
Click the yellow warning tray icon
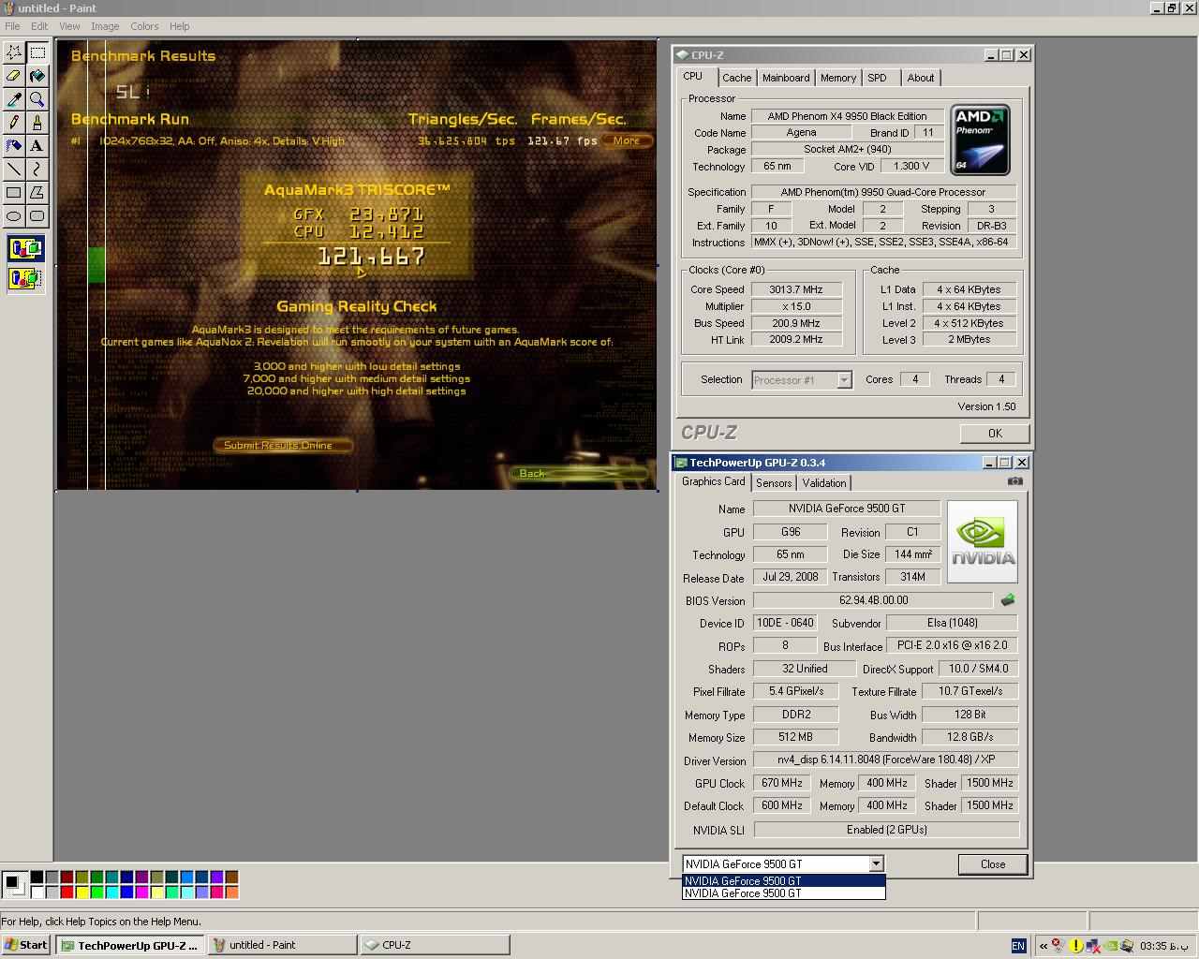click(1076, 946)
